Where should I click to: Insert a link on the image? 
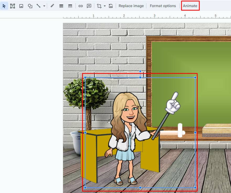pos(81,6)
